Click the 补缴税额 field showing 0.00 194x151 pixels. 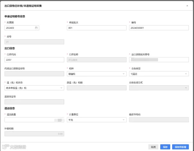pyautogui.click(x=34, y=134)
